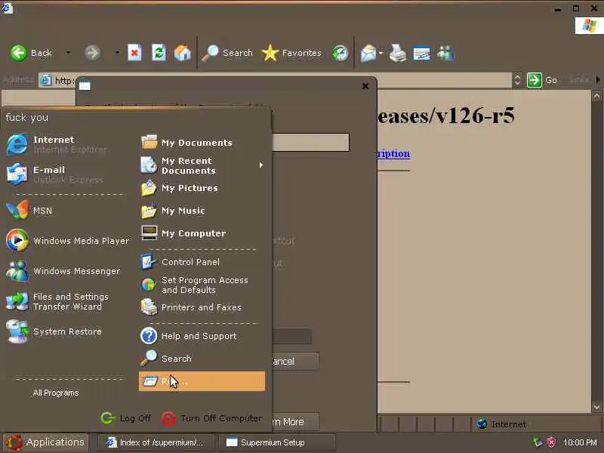The height and width of the screenshot is (453, 604).
Task: Click the Home icon in IE toolbar
Action: tap(183, 53)
